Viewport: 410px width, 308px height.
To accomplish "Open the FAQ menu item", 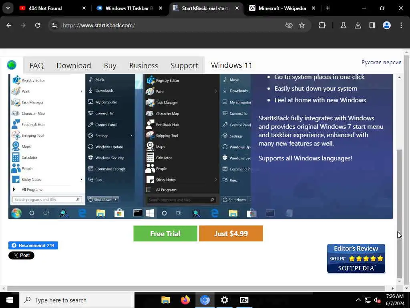I will pyautogui.click(x=36, y=65).
